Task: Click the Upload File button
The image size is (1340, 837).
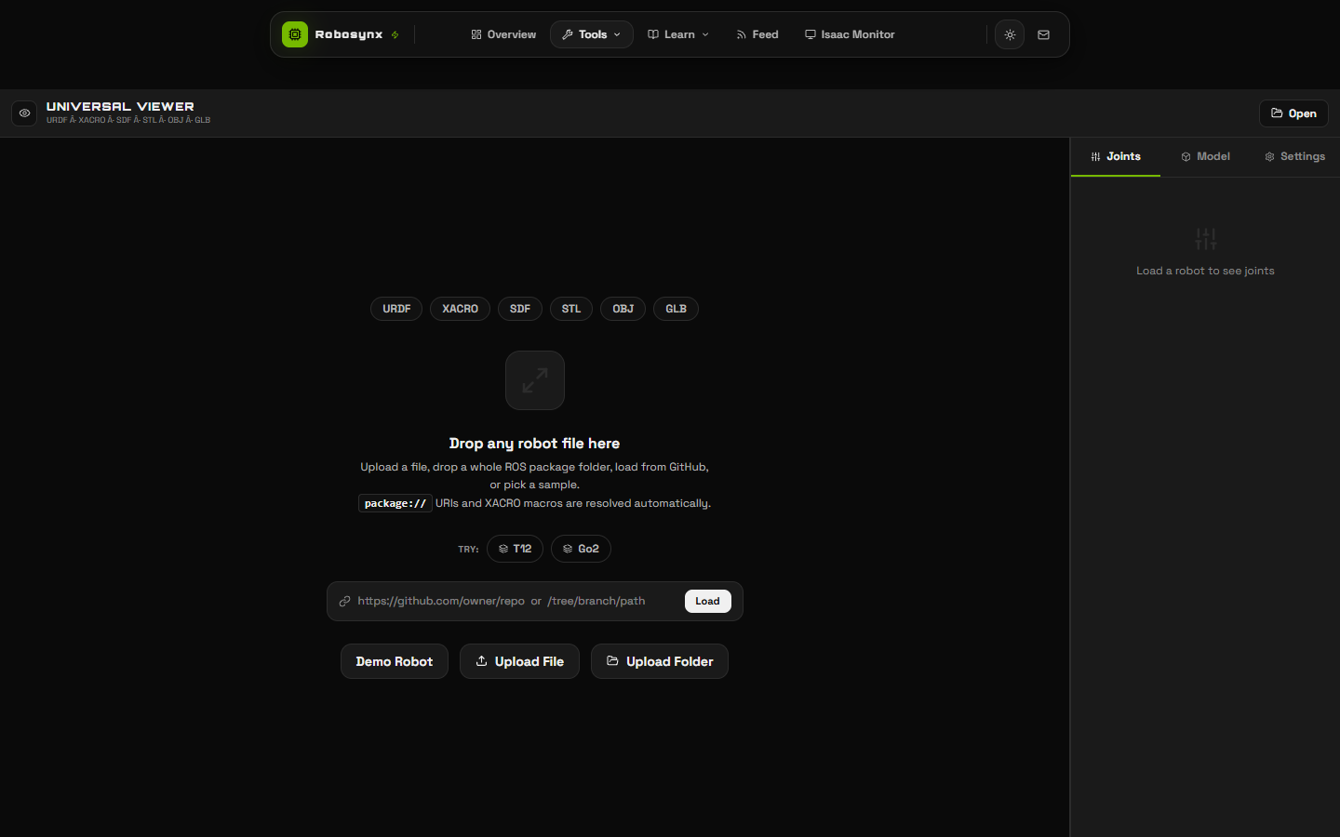Action: [519, 661]
